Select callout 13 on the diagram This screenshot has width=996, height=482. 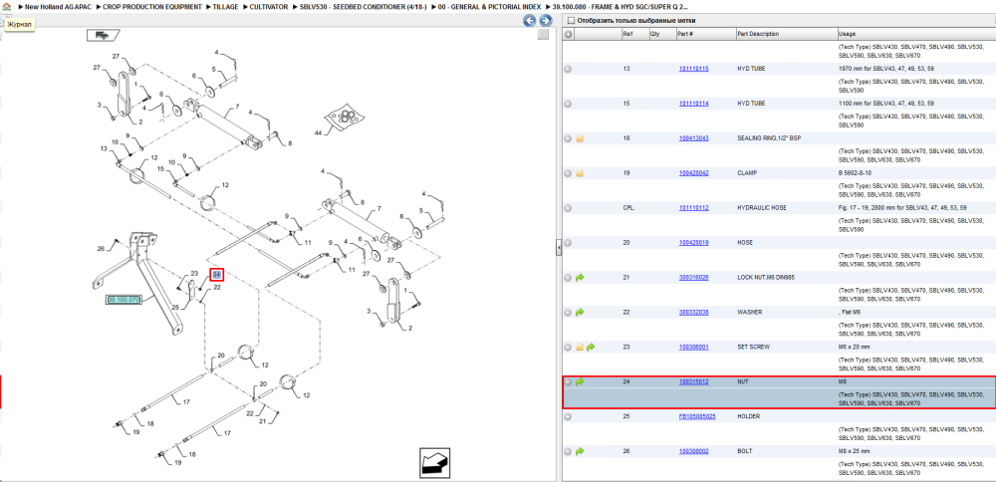(104, 148)
